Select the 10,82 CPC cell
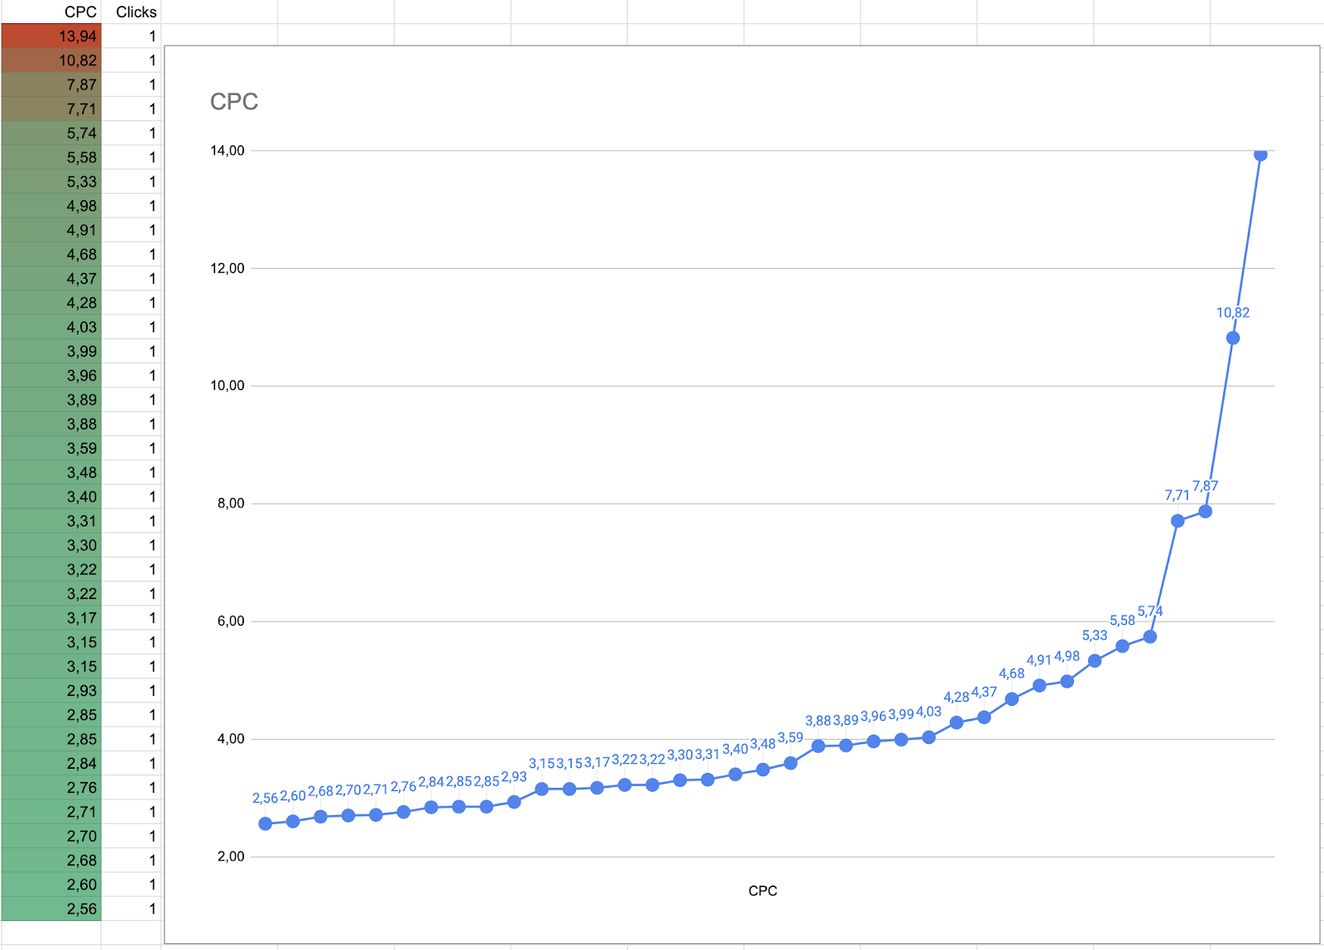The height and width of the screenshot is (950, 1324). pos(51,60)
